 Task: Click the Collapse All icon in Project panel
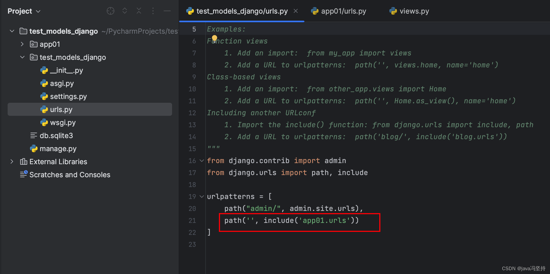(139, 11)
